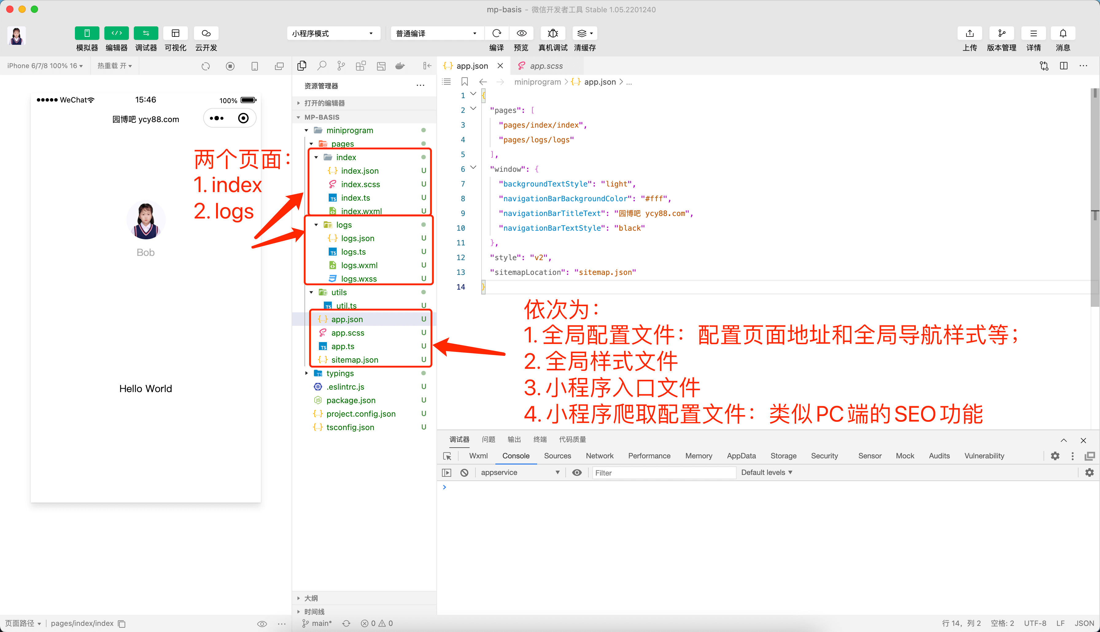This screenshot has height=632, width=1100.
Task: Detach the simulator into separate window
Action: [280, 66]
